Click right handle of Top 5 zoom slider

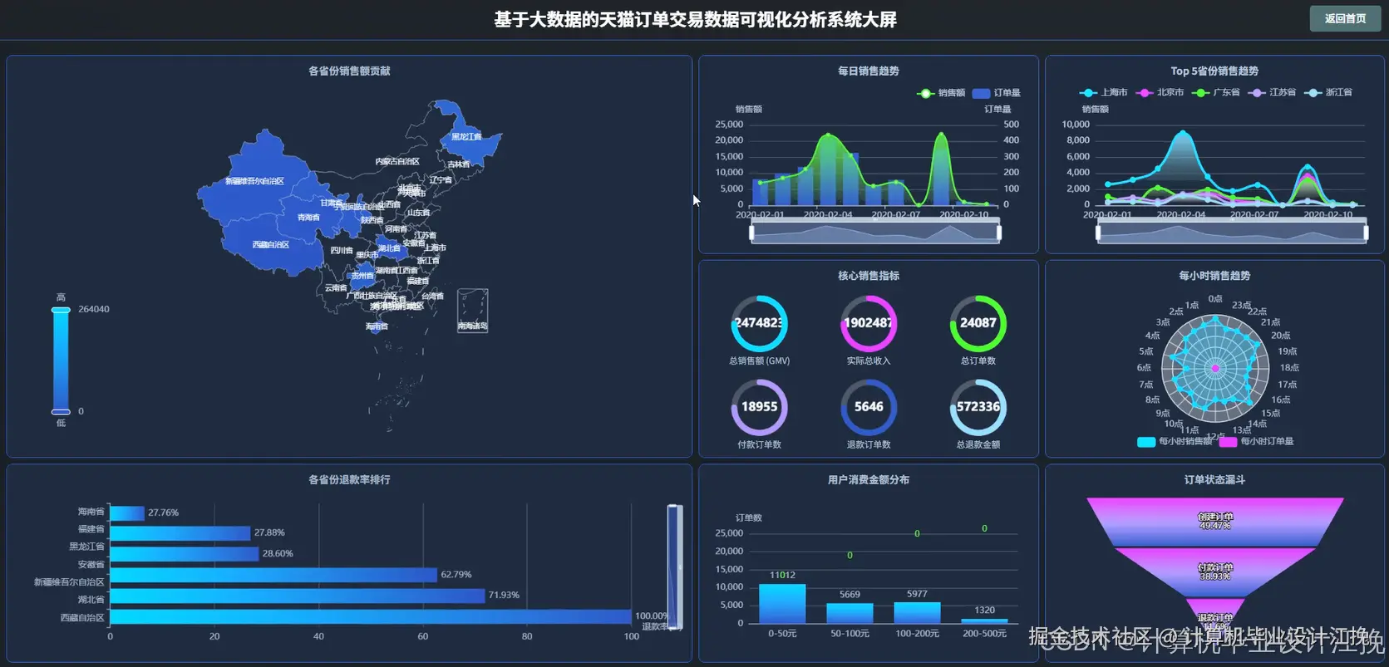coord(1366,233)
